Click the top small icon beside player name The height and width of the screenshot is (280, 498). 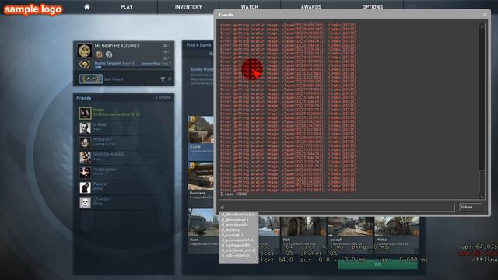click(x=165, y=46)
